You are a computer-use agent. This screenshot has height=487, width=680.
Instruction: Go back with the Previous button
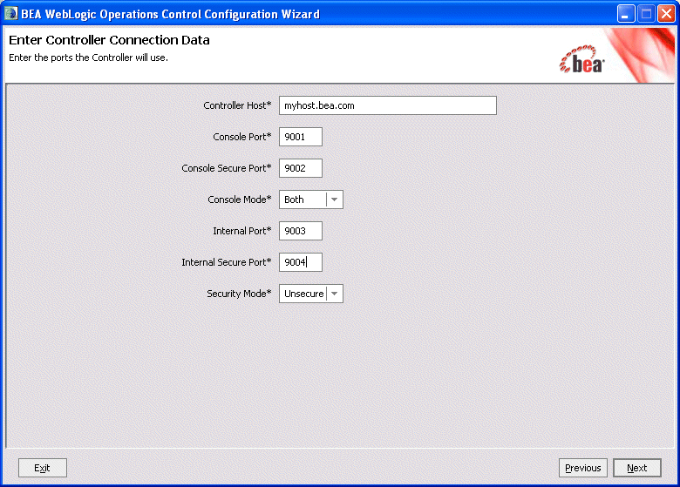(583, 468)
